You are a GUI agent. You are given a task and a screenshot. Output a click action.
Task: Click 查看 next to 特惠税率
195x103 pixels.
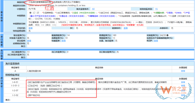(64, 41)
